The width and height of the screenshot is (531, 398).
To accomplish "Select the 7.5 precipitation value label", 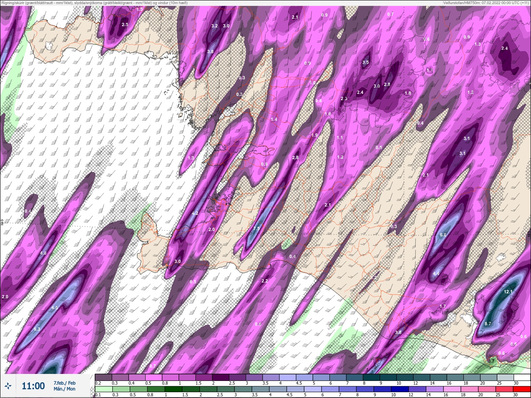I will (256, 229).
